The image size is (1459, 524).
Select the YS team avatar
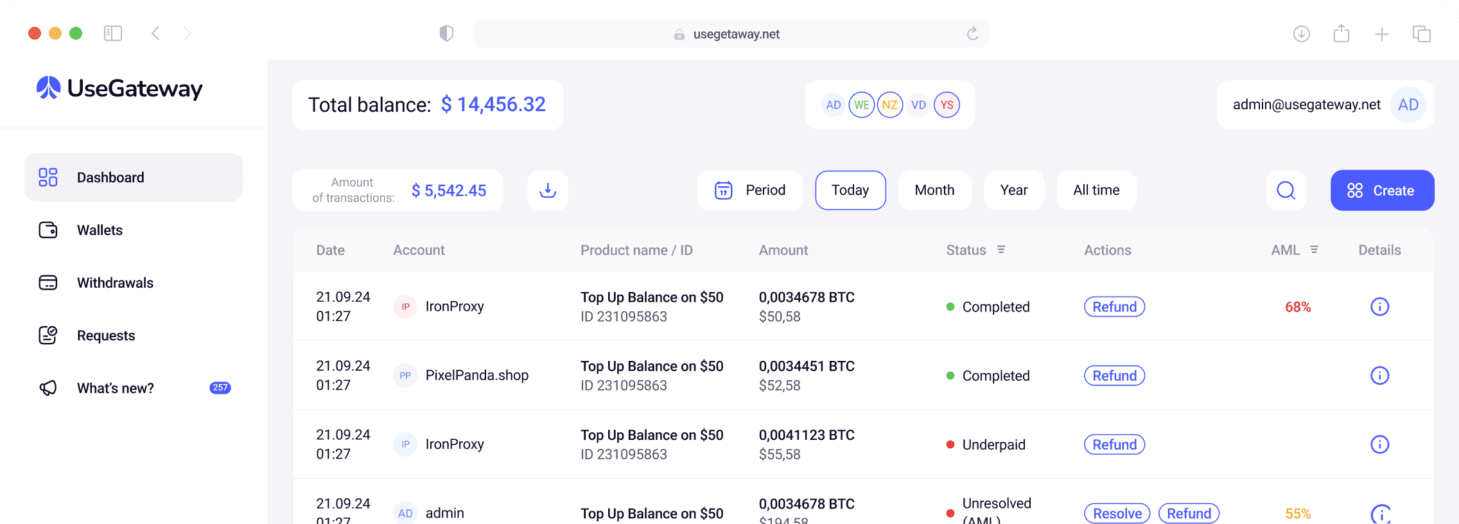pos(947,105)
